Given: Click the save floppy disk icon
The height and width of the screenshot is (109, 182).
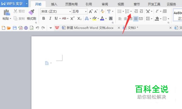Looking at the screenshot, I should pyautogui.click(x=15, y=28).
